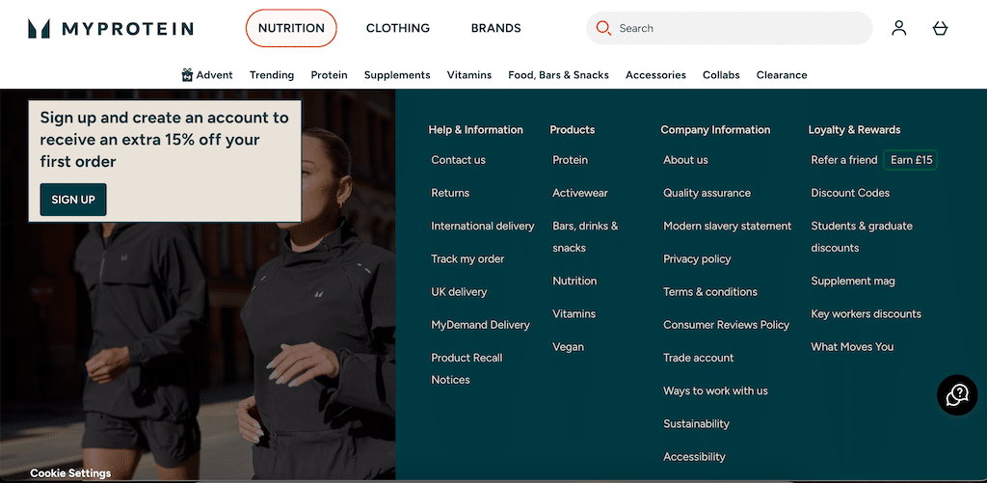Click the Myprotein logo

(111, 29)
